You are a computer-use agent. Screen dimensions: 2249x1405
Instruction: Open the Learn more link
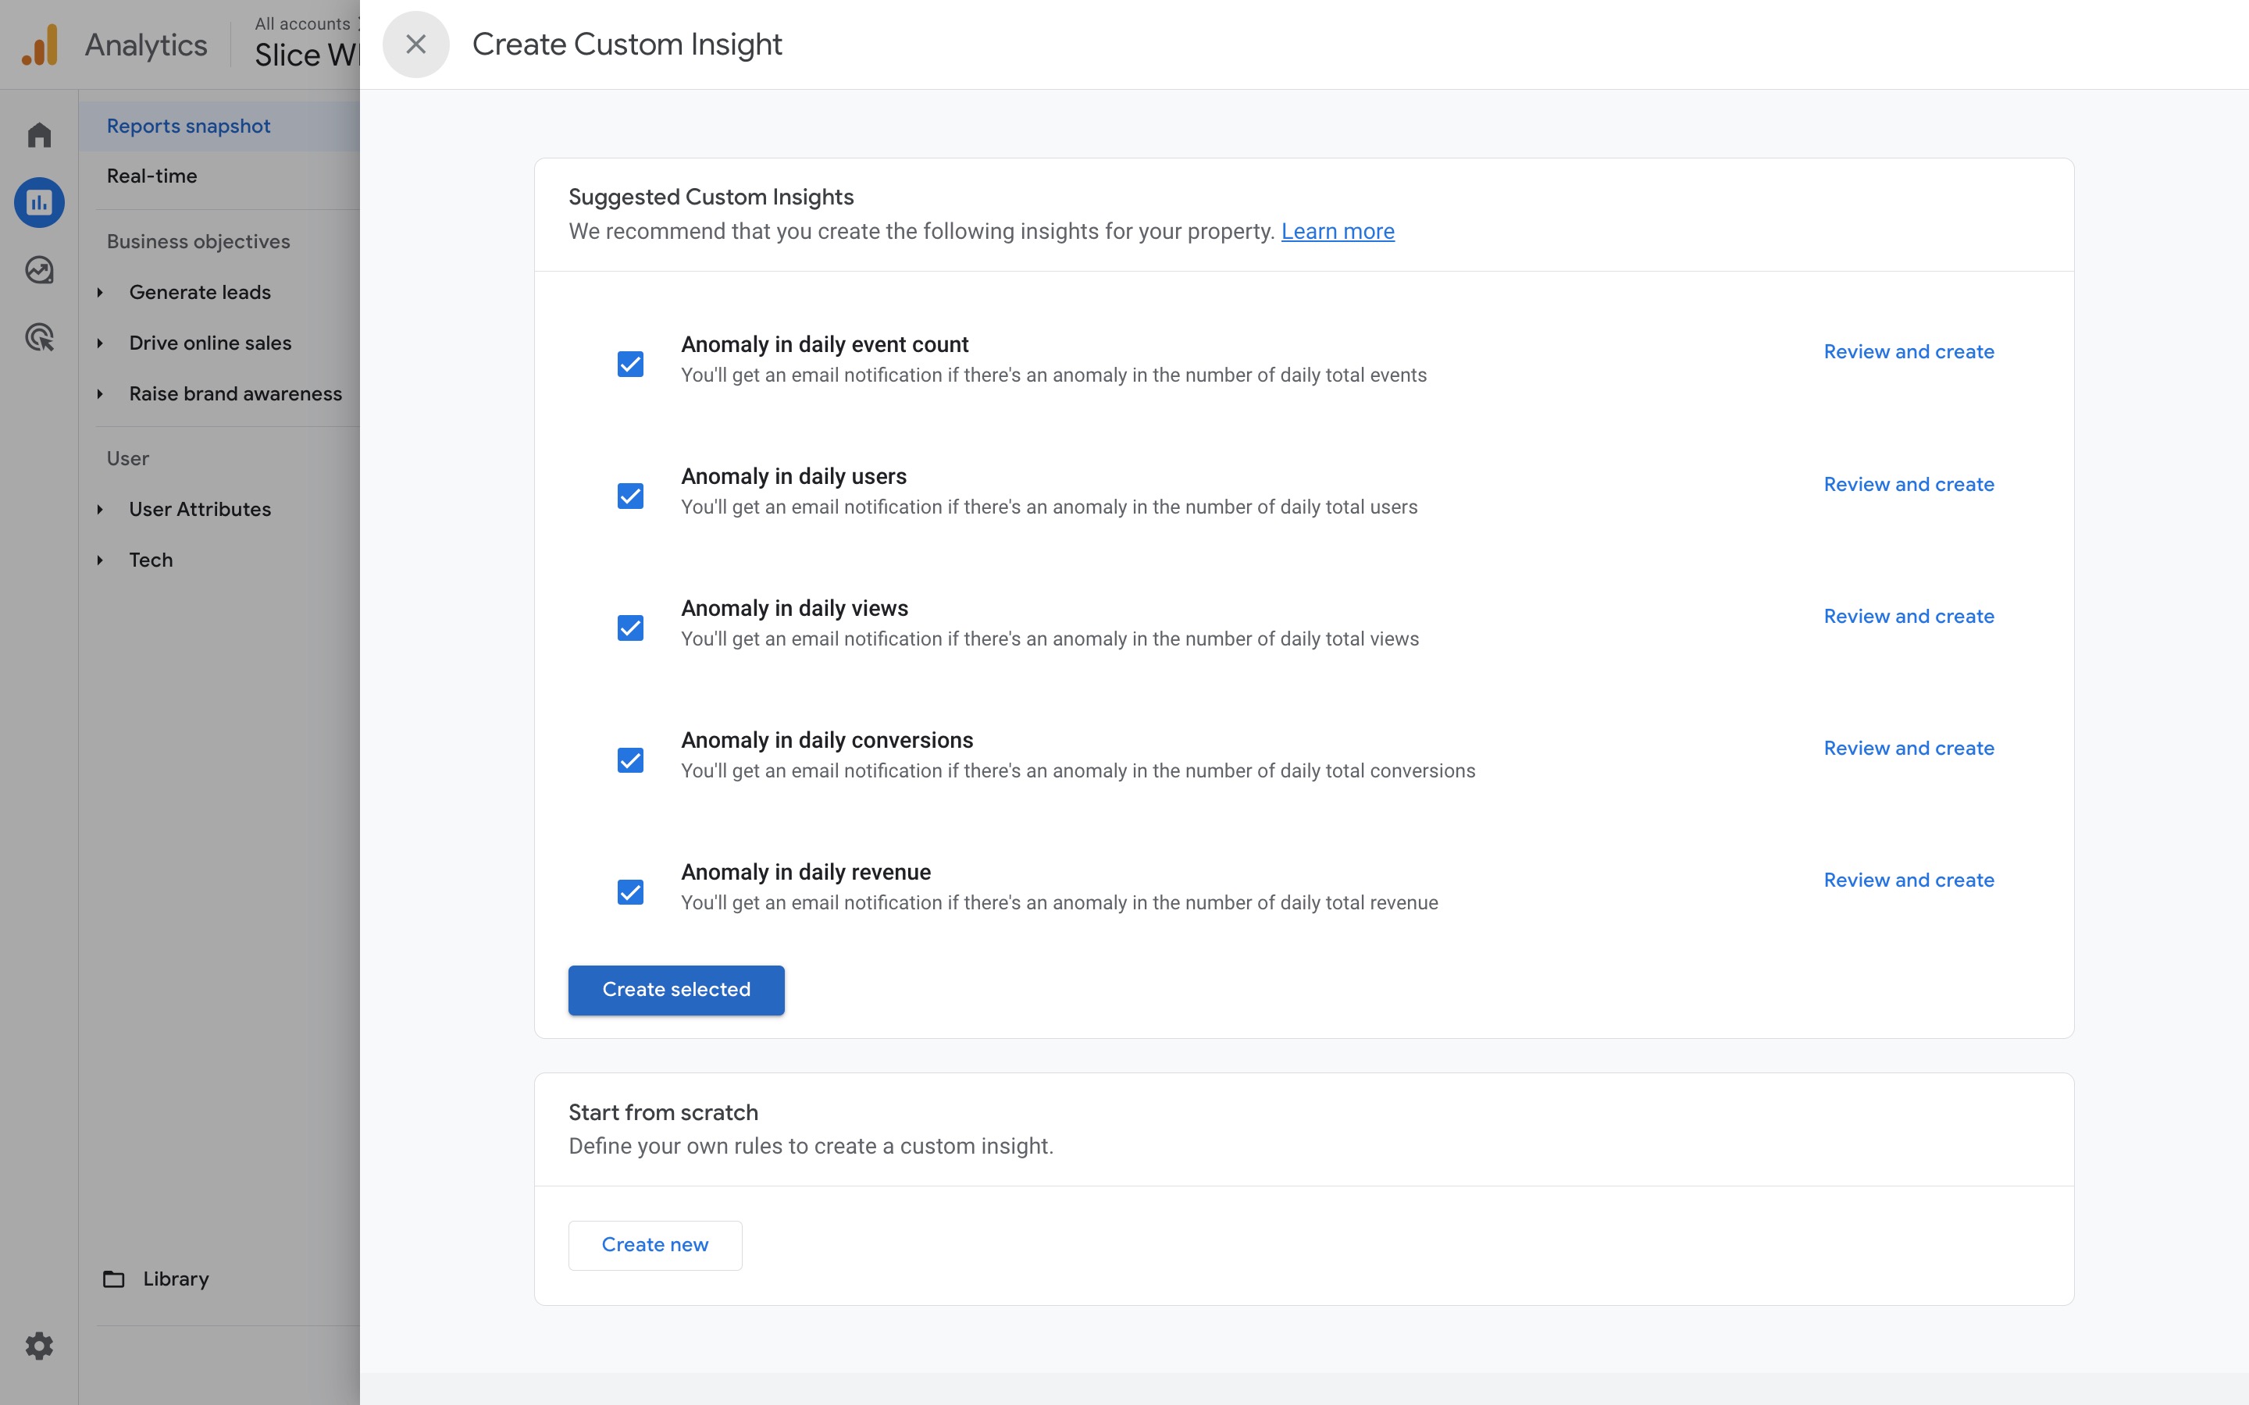point(1338,230)
